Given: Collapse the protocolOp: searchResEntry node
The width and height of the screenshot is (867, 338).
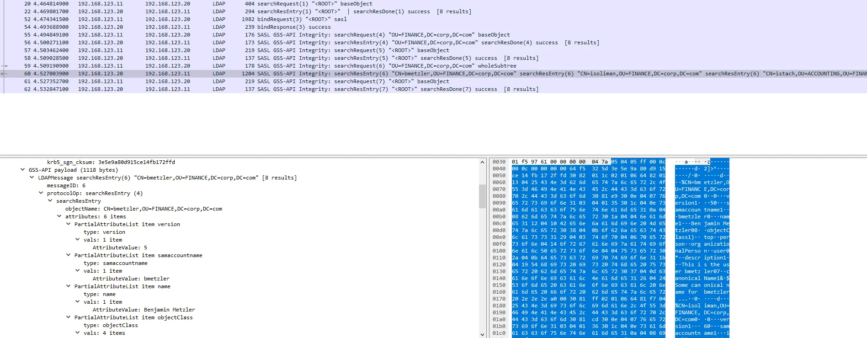Looking at the screenshot, I should pyautogui.click(x=41, y=193).
